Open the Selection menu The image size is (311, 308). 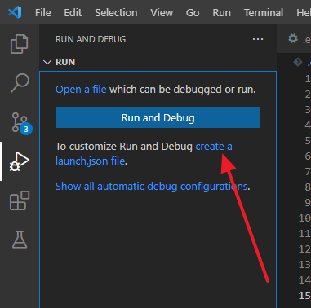pyautogui.click(x=116, y=13)
